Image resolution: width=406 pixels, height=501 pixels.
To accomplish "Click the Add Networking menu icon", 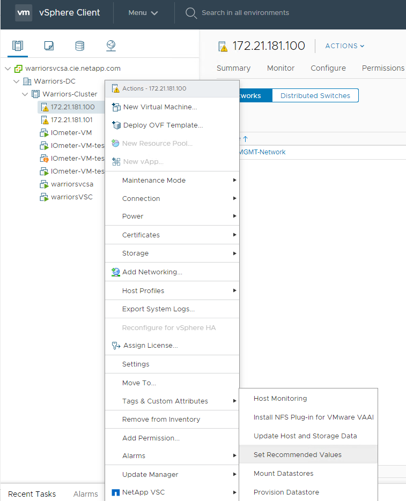I will pos(116,272).
